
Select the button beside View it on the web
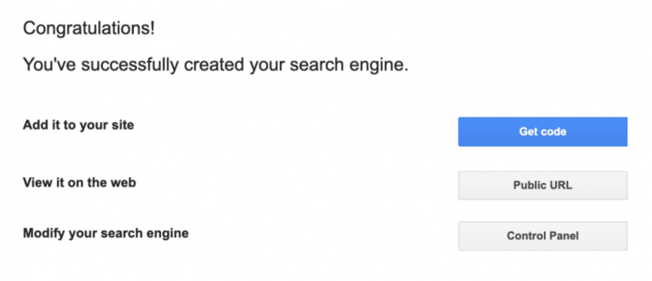543,185
